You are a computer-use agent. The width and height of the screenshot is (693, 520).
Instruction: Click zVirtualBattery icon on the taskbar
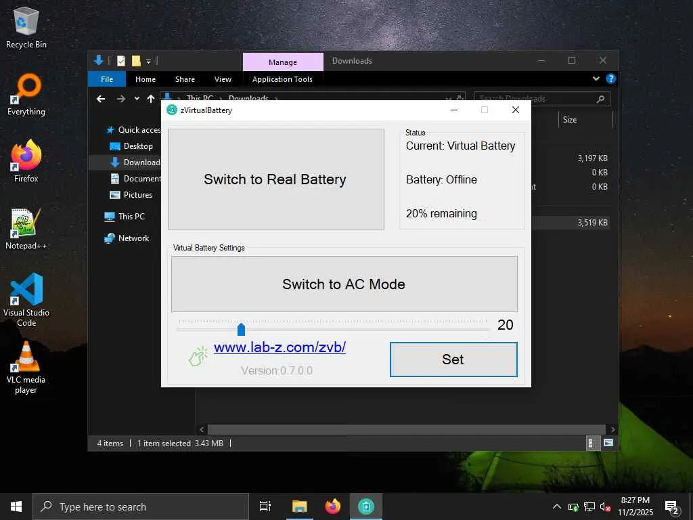[x=366, y=506]
